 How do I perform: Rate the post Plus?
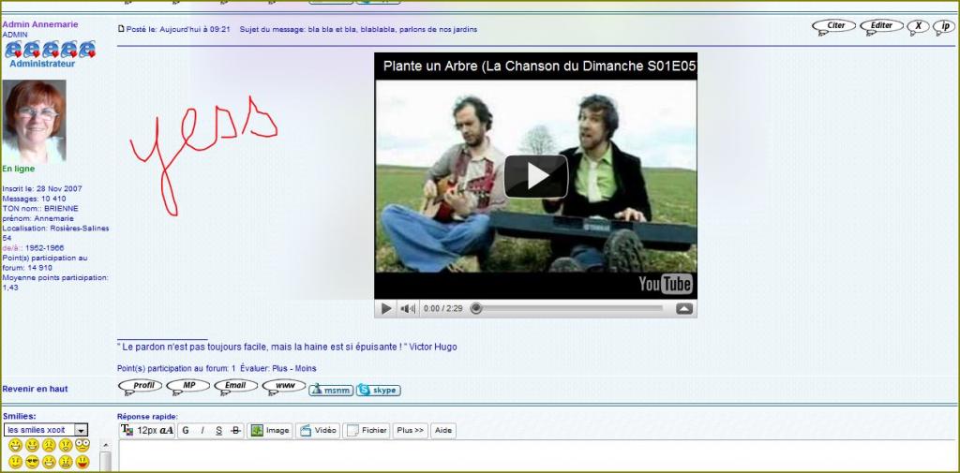coord(279,368)
